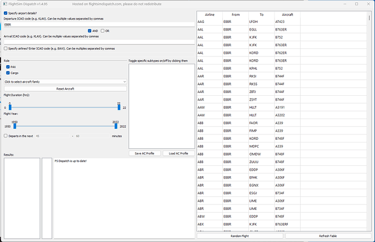Click the 'FS Dispatch is up to date!' message
This screenshot has width=375, height=242.
(71, 161)
